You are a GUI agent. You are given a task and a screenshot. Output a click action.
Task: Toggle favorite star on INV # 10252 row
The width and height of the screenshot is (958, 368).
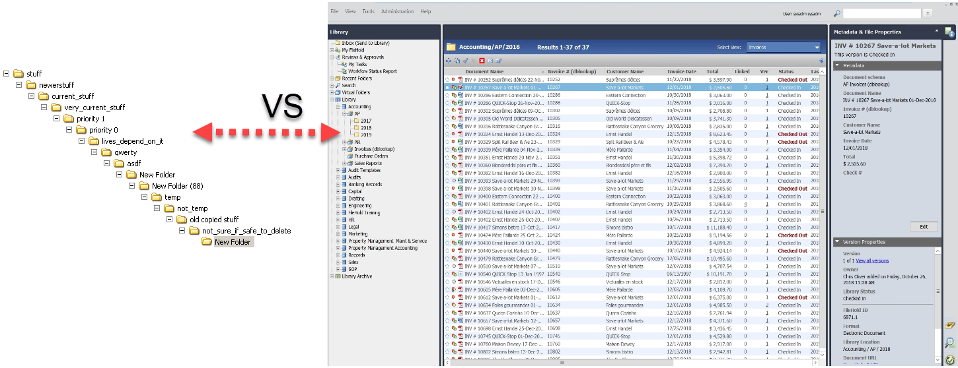(x=447, y=79)
